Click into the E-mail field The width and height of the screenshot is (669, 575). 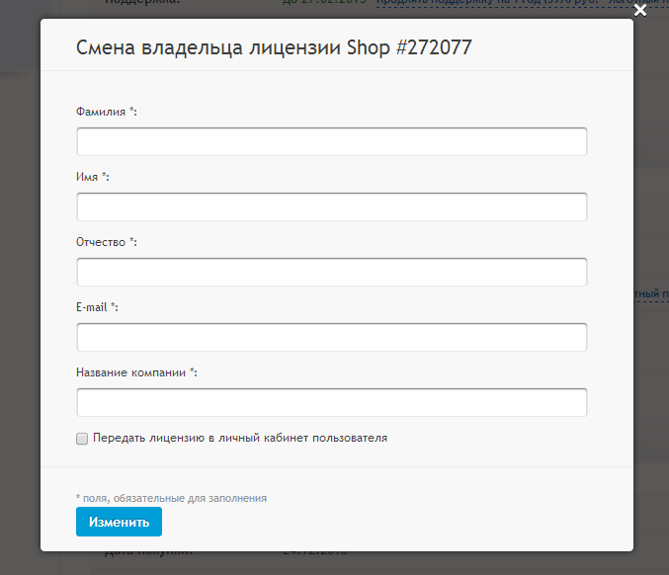pos(331,337)
